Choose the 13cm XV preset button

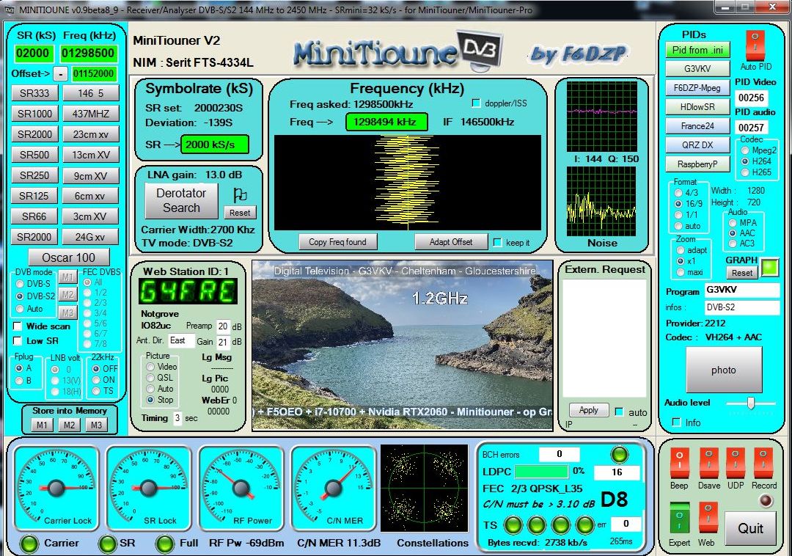(x=91, y=155)
